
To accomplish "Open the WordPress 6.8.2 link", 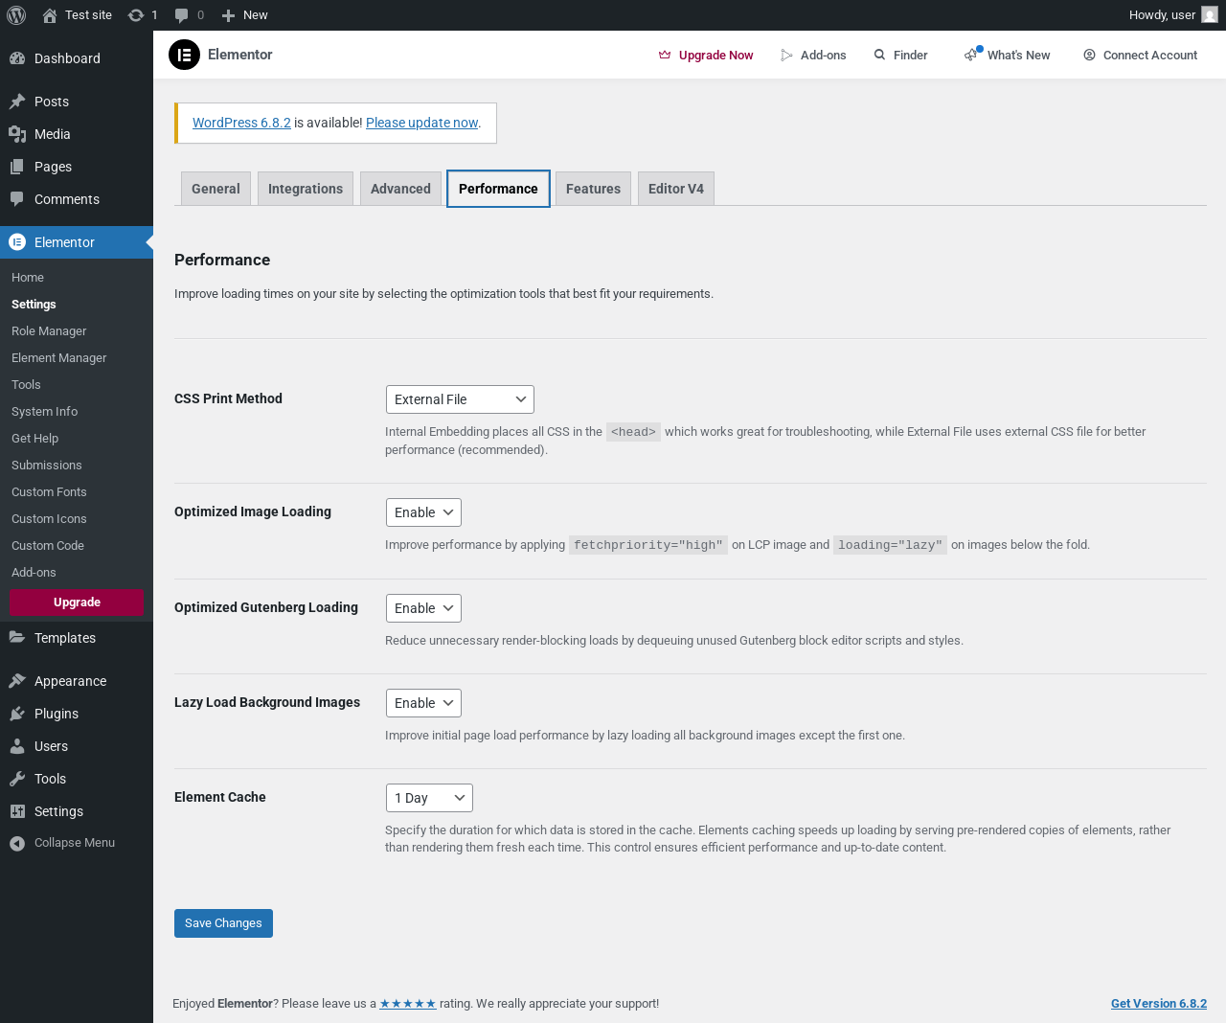I will (x=241, y=123).
